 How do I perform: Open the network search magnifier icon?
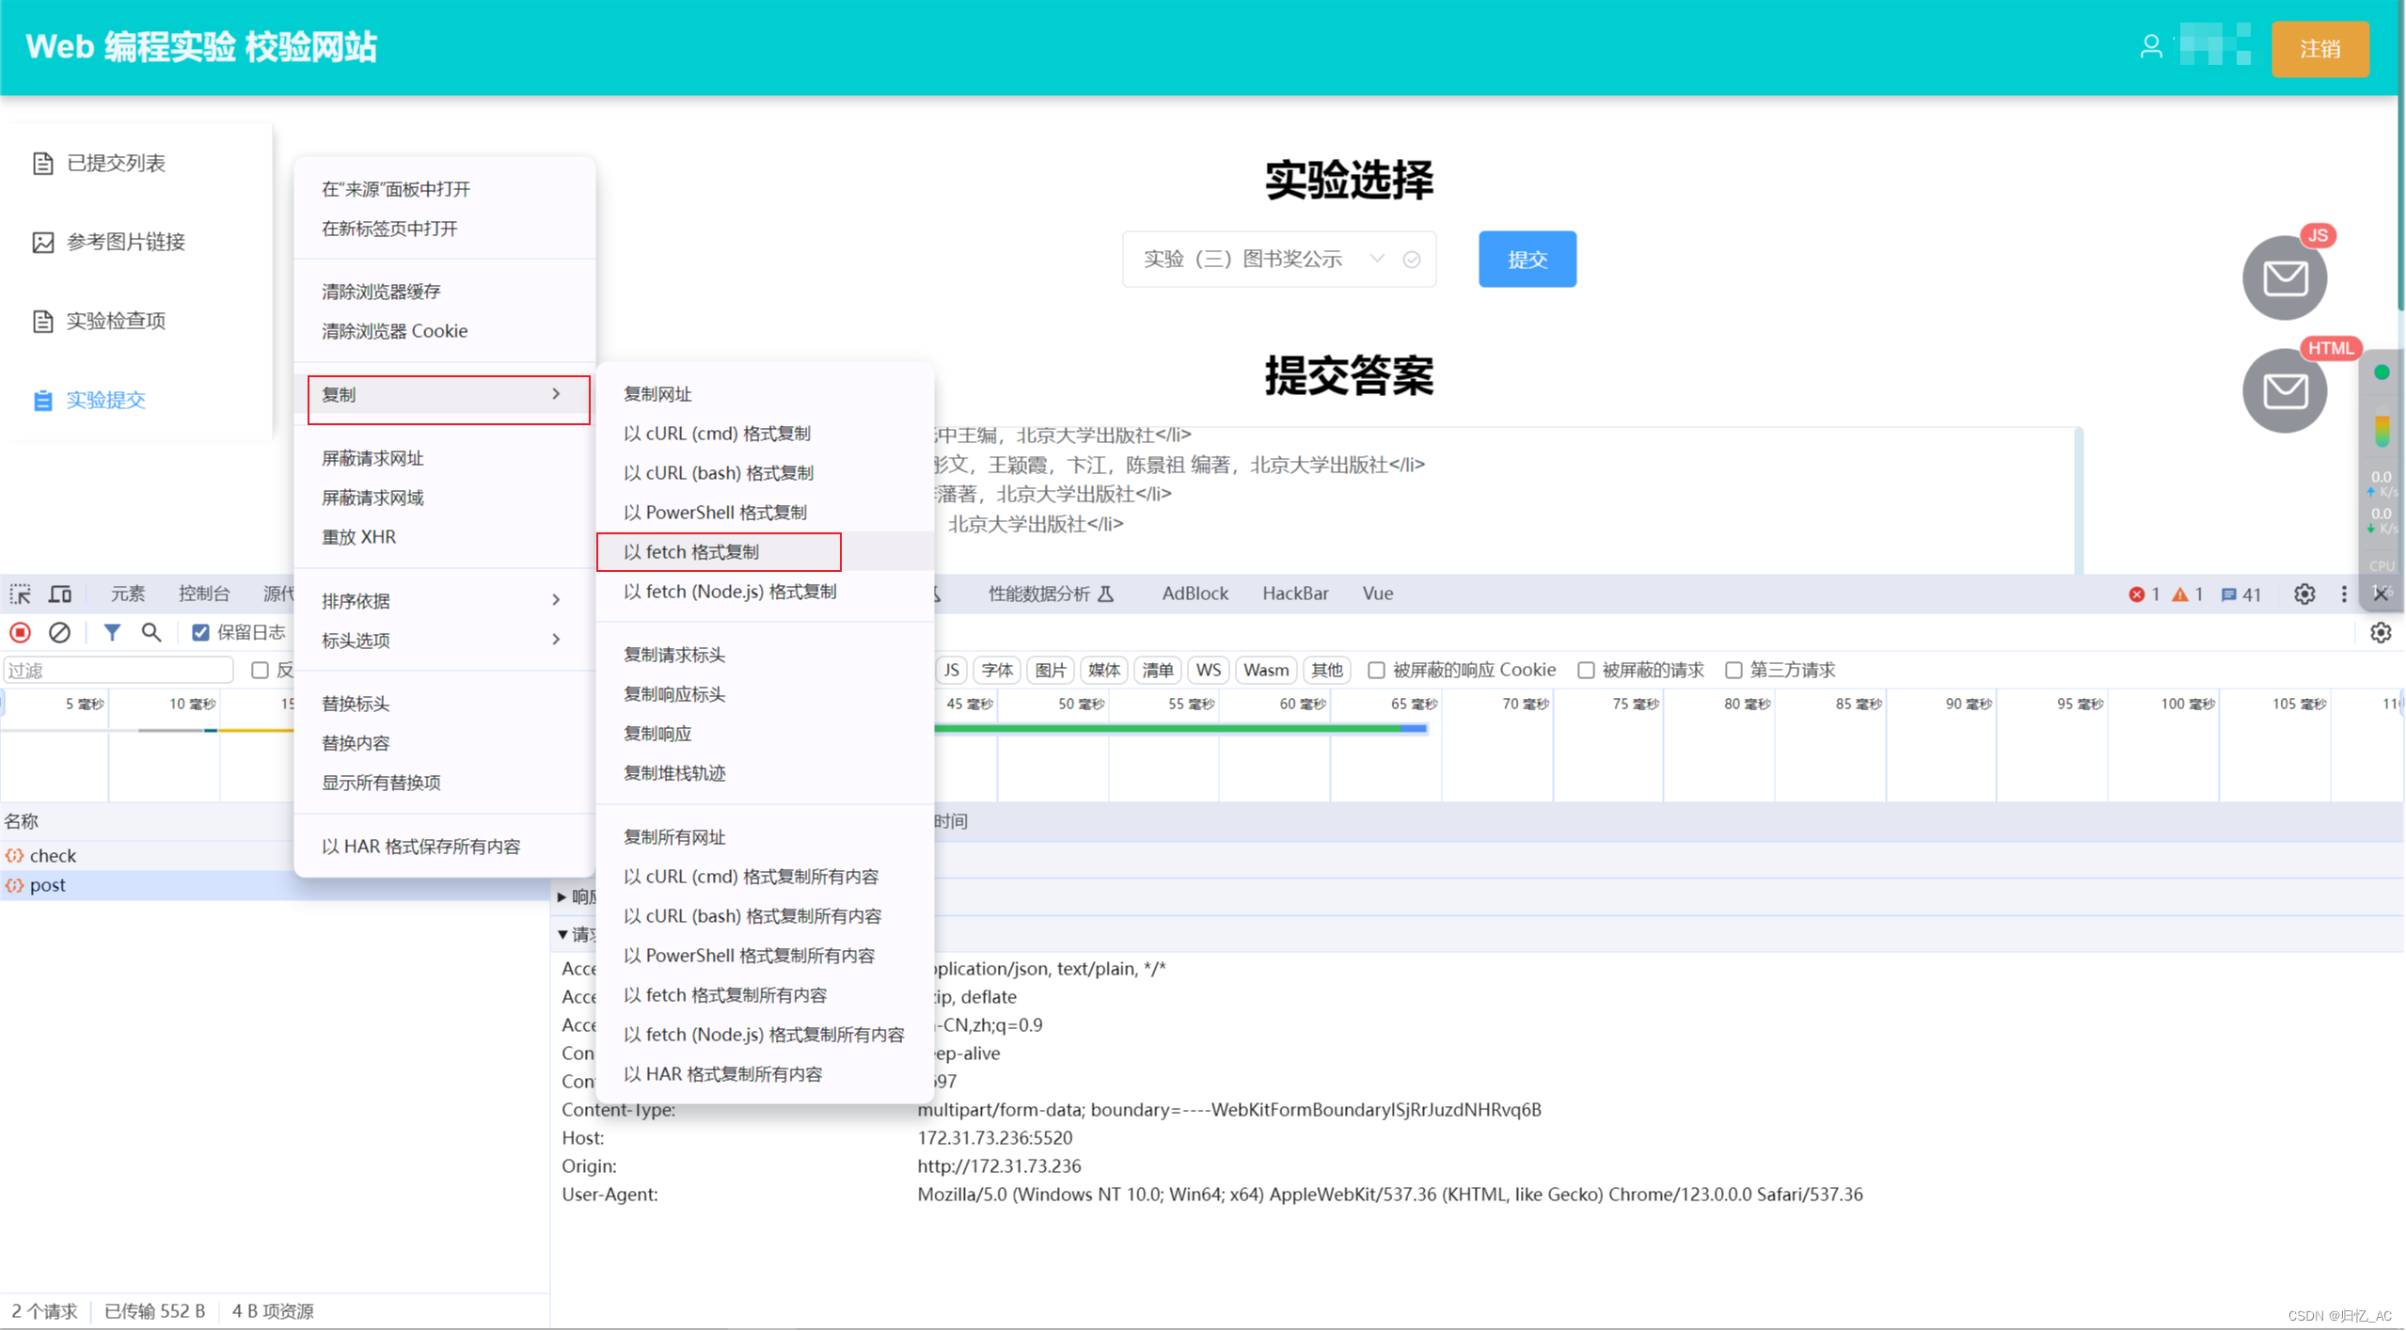point(151,633)
